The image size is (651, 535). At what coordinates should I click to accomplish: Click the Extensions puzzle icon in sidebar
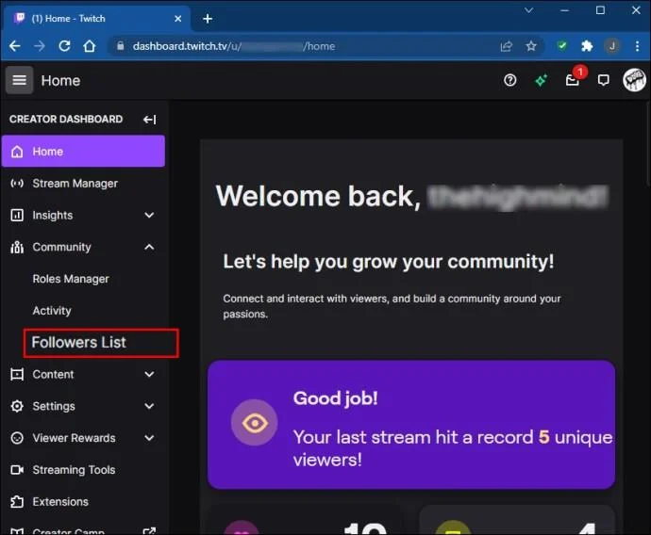(17, 502)
